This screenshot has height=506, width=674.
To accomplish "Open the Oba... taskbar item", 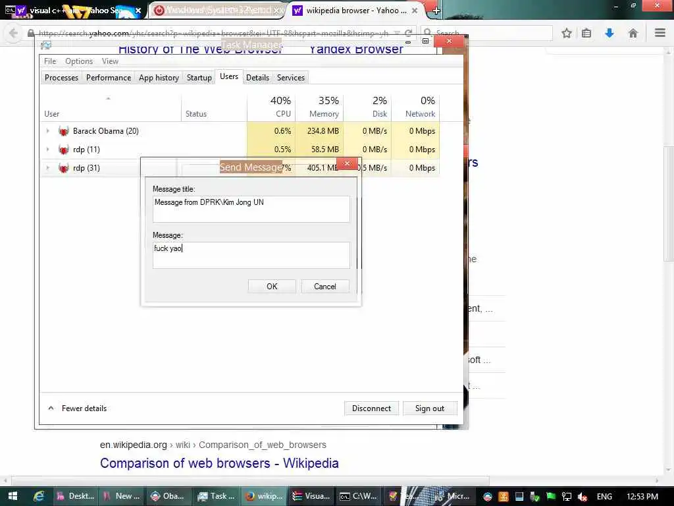I will click(168, 496).
